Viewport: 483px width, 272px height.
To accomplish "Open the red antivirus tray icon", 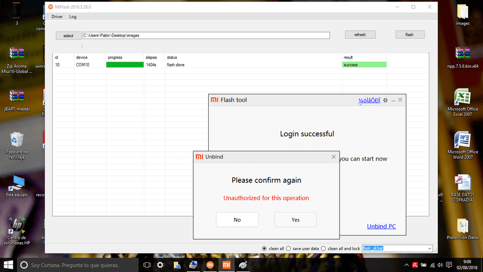I will click(415, 265).
